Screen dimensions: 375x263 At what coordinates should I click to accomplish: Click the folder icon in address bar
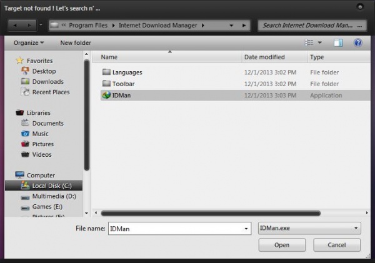(54, 25)
